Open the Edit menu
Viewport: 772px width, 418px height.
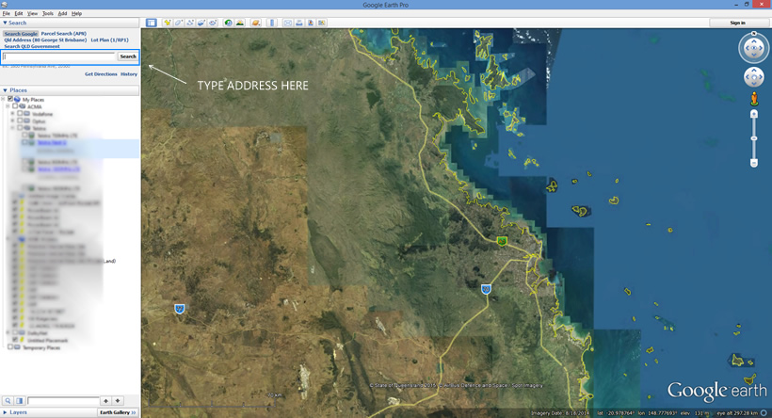19,14
